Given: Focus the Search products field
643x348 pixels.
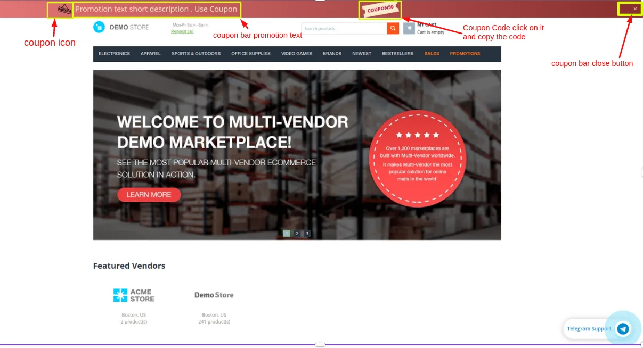Looking at the screenshot, I should pyautogui.click(x=344, y=28).
